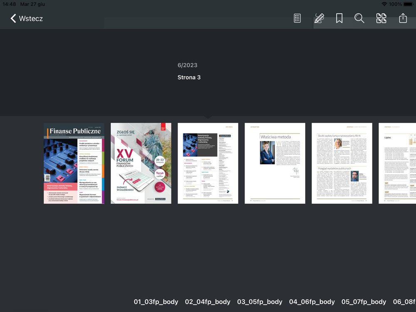Open the Właściwa metoda editorial page
Image resolution: width=416 pixels, height=312 pixels.
pos(275,163)
